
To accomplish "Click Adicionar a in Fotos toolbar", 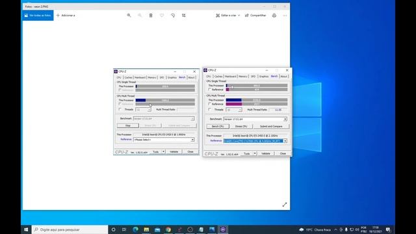I will 66,16.
